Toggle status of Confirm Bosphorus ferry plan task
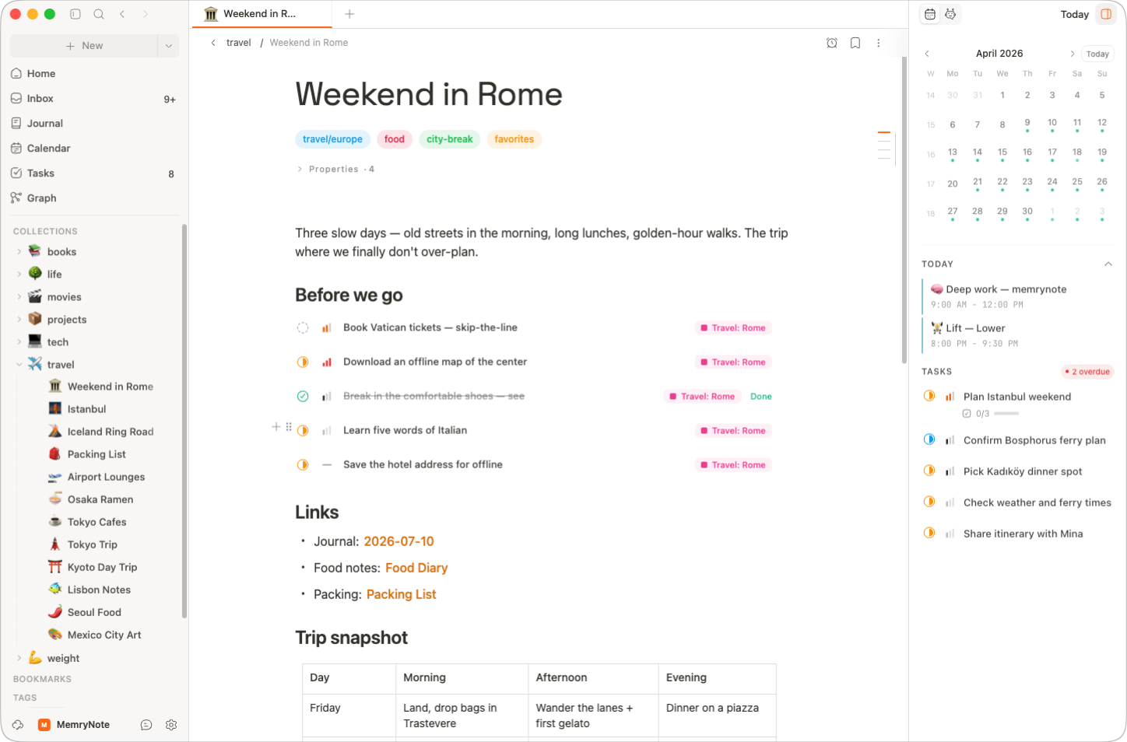 coord(929,439)
